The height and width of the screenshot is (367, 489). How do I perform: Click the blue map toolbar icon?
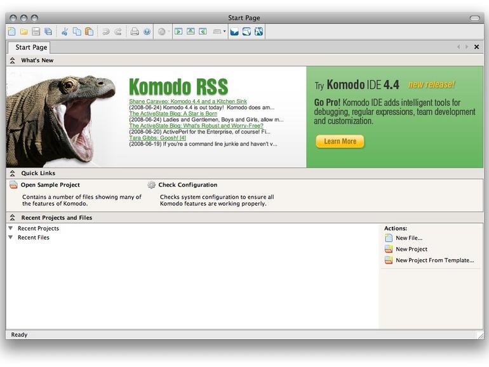coord(246,32)
